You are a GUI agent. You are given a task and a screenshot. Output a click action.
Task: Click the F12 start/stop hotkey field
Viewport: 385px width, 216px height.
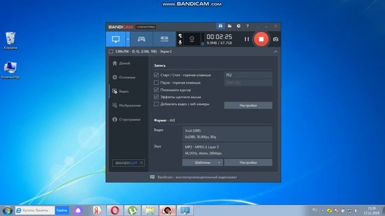pos(248,75)
